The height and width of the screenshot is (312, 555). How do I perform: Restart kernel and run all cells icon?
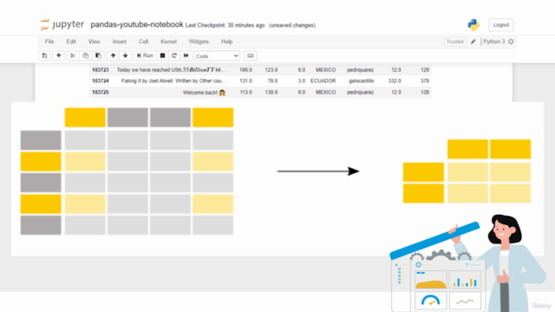pyautogui.click(x=186, y=55)
